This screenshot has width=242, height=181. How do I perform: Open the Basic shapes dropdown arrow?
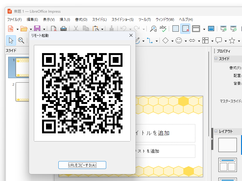[172, 41]
